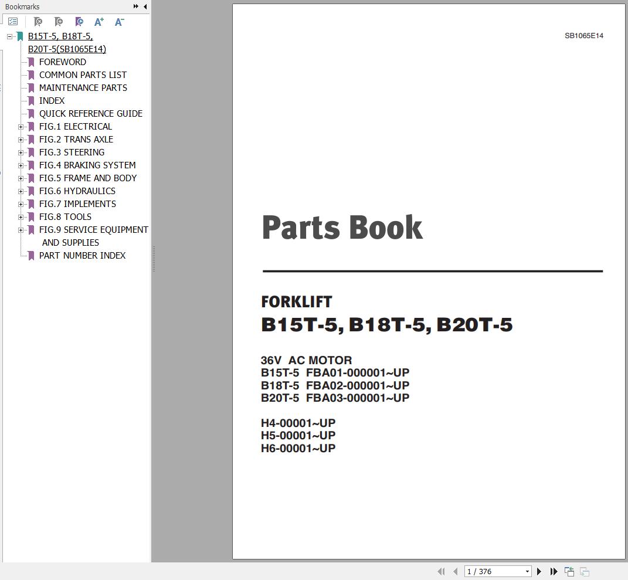628x580 pixels.
Task: Expand the FIG.1 ELECTRICAL bookmark
Action: pyautogui.click(x=21, y=127)
